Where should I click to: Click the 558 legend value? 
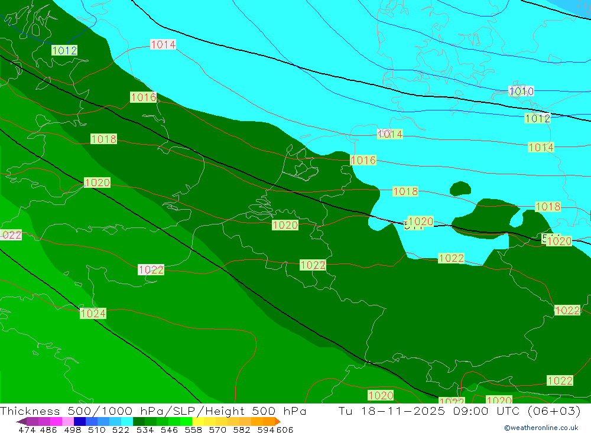pyautogui.click(x=193, y=429)
